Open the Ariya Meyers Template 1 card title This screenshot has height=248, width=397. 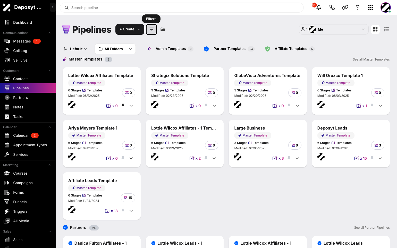93,128
